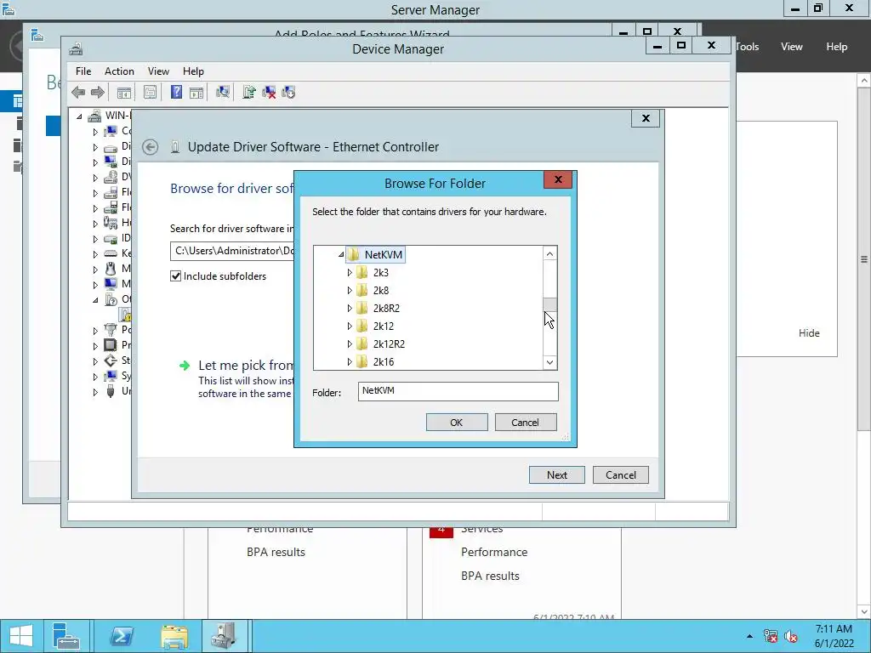Toggle the Include subfolders checkbox
This screenshot has width=871, height=653.
[175, 276]
